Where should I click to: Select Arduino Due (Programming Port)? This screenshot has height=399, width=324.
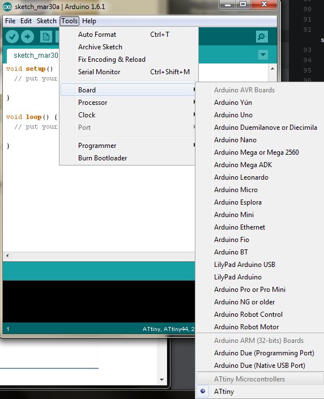click(259, 353)
